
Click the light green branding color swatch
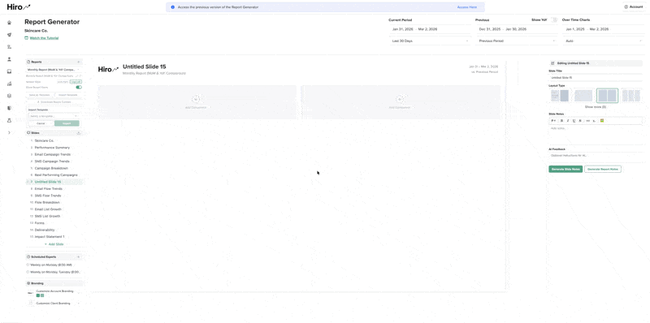pos(42,295)
